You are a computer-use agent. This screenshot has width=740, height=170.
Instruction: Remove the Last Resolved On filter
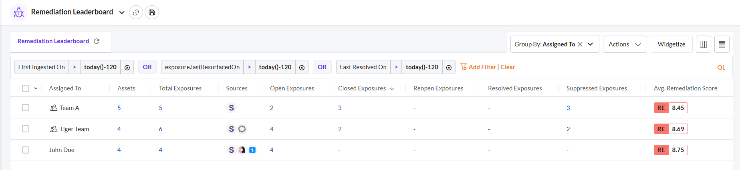(449, 67)
